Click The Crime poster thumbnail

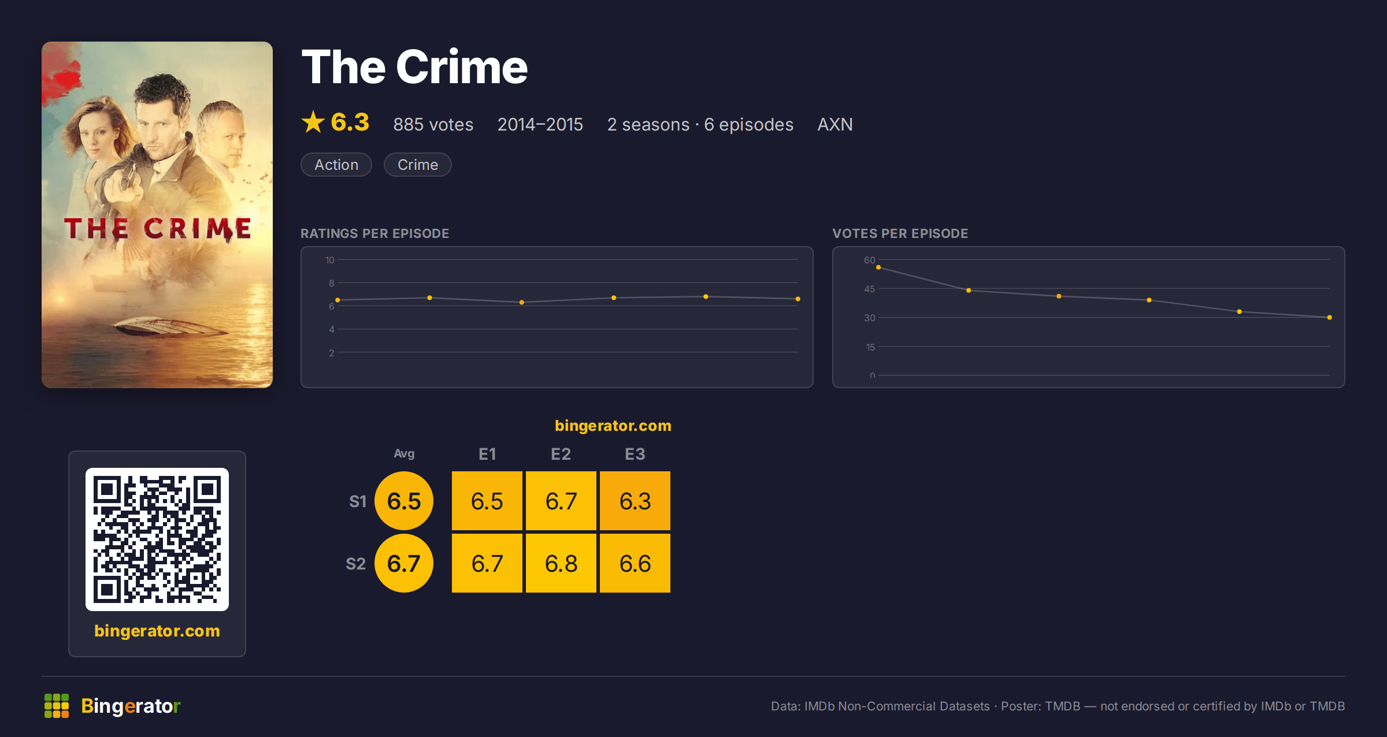(x=157, y=215)
